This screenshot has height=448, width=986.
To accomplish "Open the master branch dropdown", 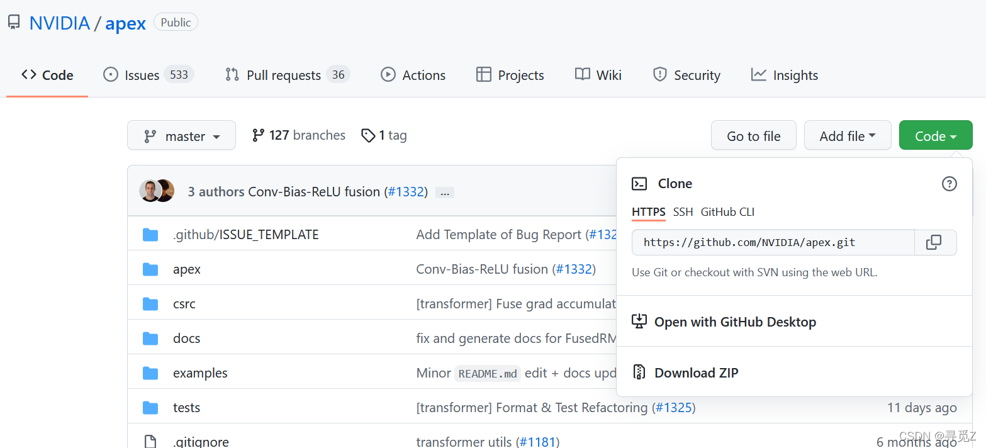I will [181, 136].
